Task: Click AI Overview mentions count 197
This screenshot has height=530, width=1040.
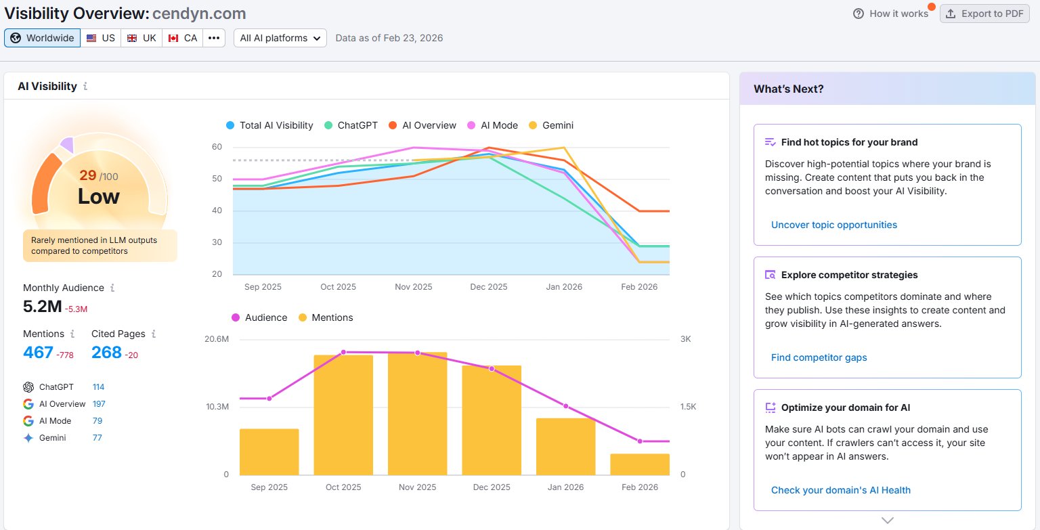Action: pos(99,404)
